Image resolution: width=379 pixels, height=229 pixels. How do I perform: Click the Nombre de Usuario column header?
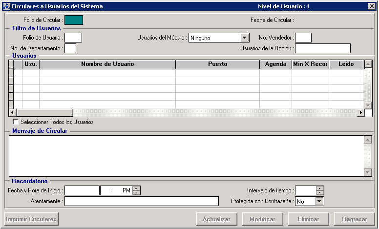107,64
